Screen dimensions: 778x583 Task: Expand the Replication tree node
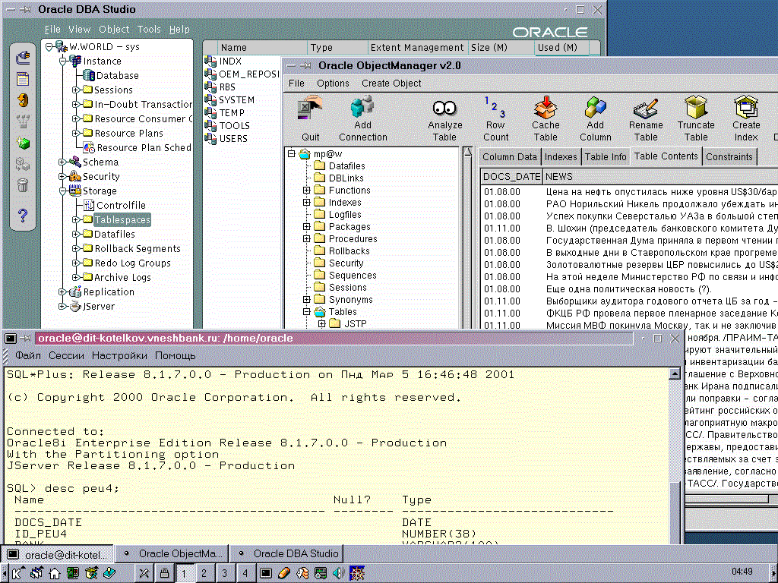[x=62, y=292]
